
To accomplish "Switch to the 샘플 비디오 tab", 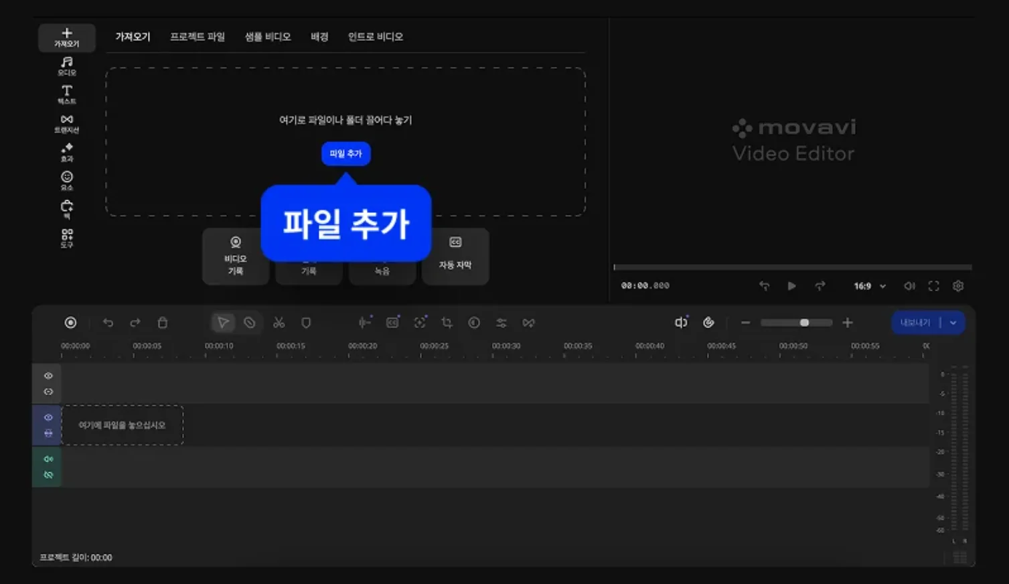I will (268, 37).
